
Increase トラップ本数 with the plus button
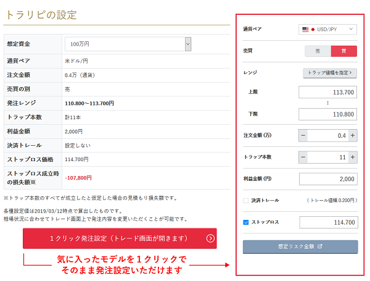353,157
